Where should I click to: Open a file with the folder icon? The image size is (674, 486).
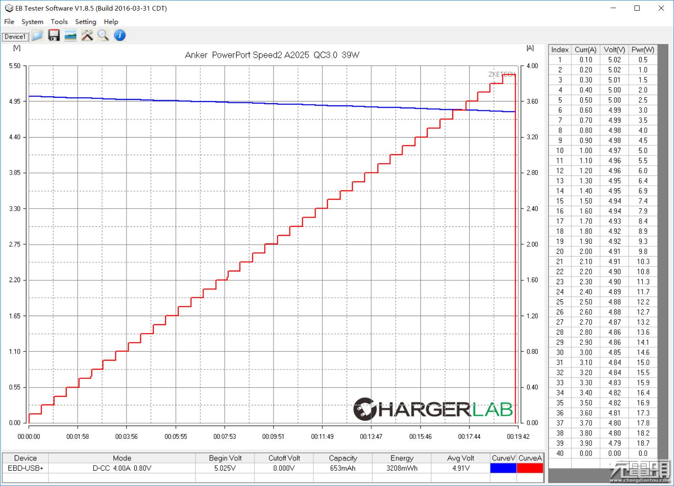click(x=37, y=35)
